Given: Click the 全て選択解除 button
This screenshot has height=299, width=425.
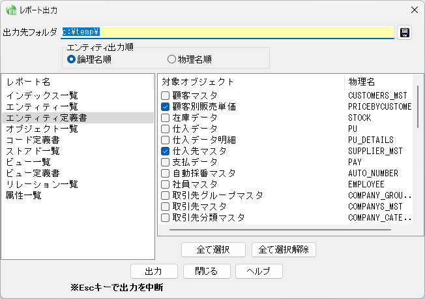Looking at the screenshot, I should click(284, 249).
